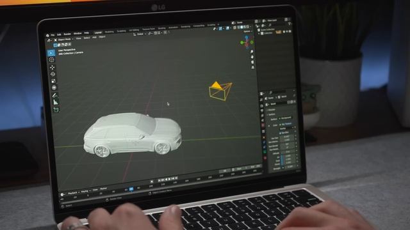This screenshot has width=410, height=230.
Task: Click the Air density slider
Action: coord(288,156)
